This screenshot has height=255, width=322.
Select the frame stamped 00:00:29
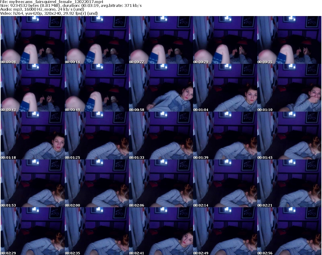point(225,40)
